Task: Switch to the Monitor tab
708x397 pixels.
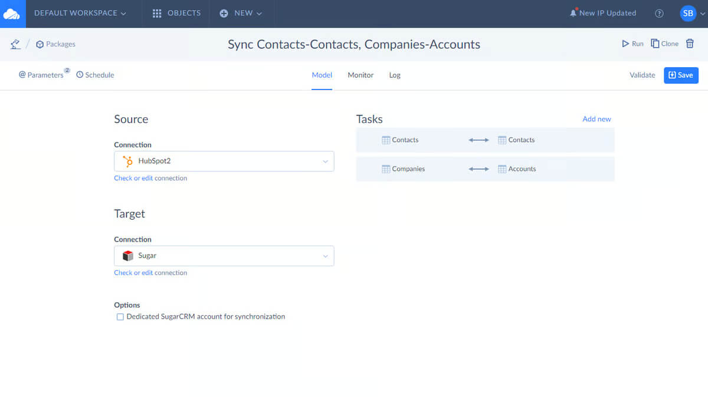Action: tap(360, 75)
